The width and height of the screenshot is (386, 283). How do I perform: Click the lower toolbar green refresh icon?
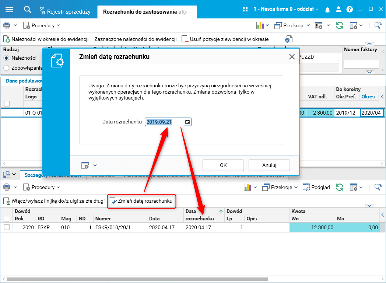(x=340, y=187)
